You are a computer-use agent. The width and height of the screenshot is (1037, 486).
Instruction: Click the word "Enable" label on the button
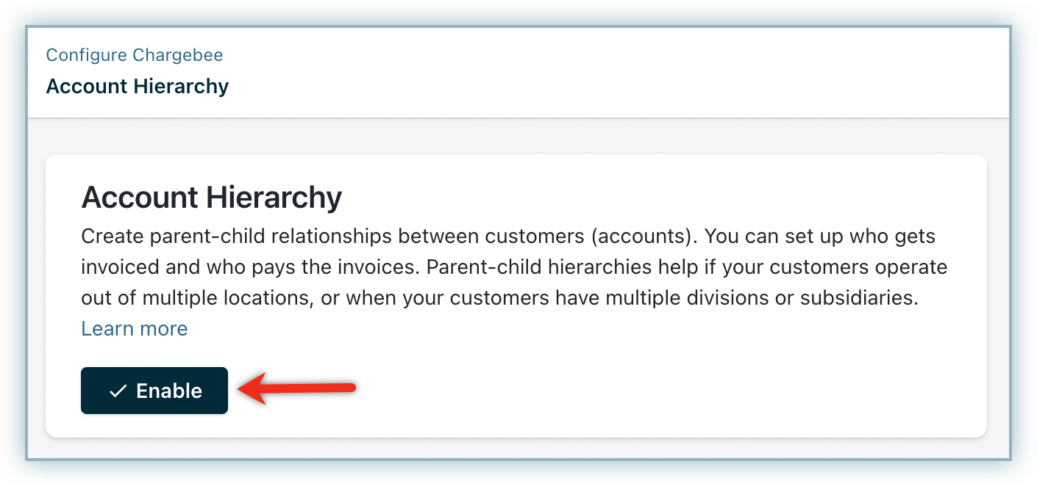click(169, 391)
